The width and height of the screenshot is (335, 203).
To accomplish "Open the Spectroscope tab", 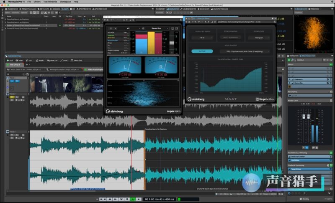I will tap(100, 9).
